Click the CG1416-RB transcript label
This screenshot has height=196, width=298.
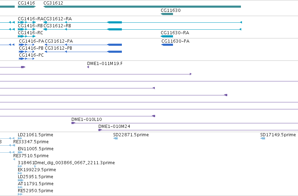pos(30,26)
